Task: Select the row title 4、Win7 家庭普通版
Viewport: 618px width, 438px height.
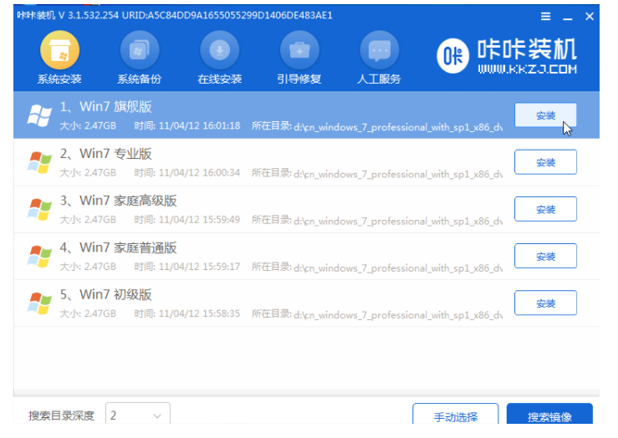Action: click(118, 247)
